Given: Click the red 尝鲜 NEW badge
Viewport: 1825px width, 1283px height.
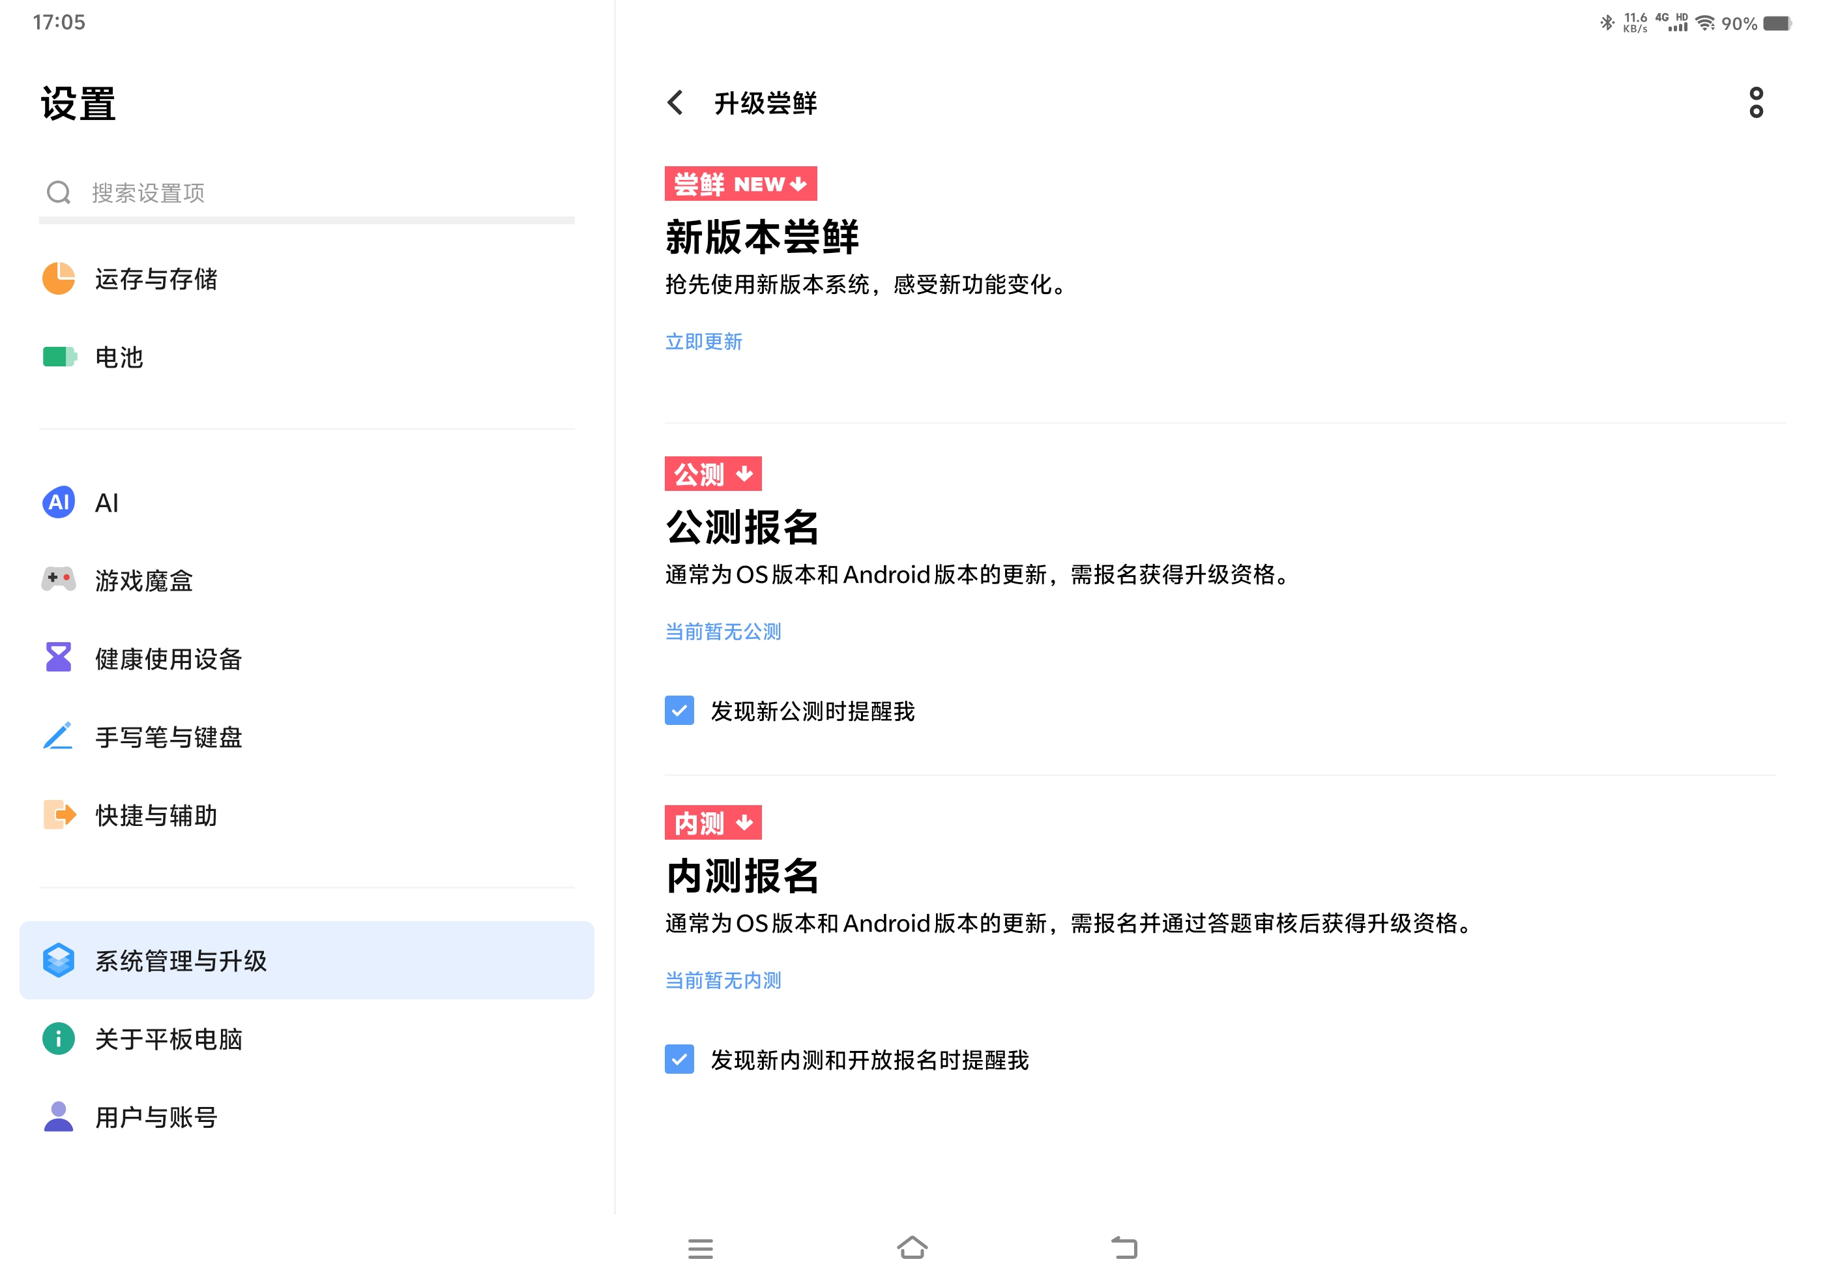Looking at the screenshot, I should point(741,184).
